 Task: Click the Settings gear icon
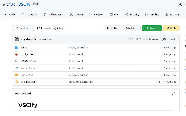[167, 14]
